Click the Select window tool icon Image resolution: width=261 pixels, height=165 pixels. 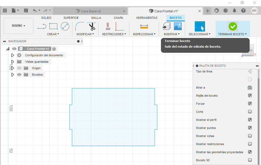[200, 26]
